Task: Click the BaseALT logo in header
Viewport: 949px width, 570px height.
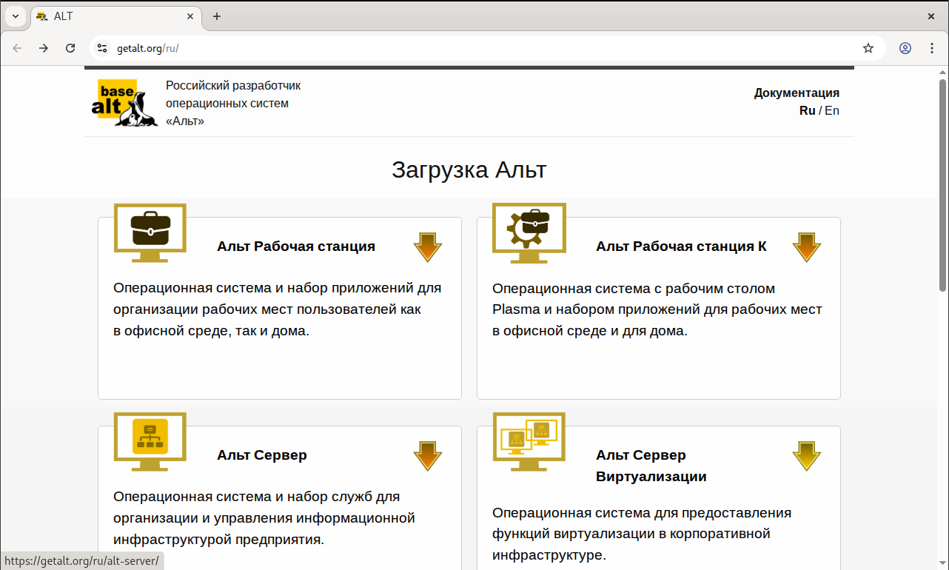Action: coord(124,103)
